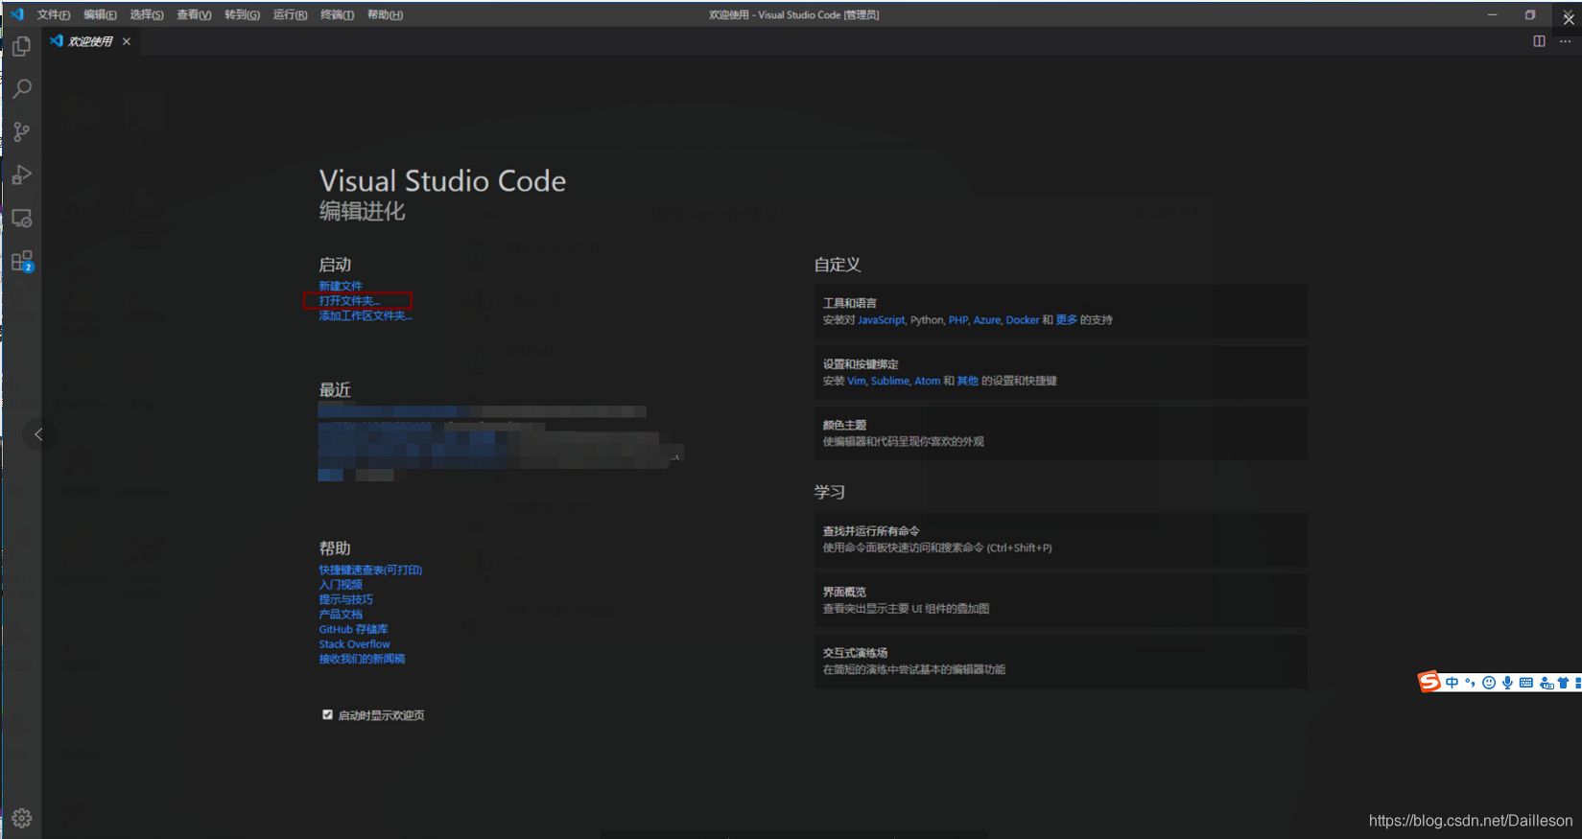Open Extensions view with badge
The height and width of the screenshot is (839, 1582).
tap(21, 262)
